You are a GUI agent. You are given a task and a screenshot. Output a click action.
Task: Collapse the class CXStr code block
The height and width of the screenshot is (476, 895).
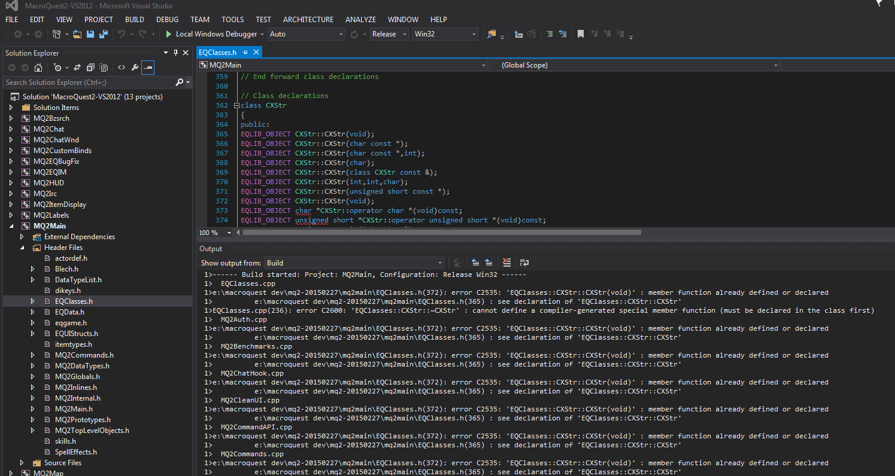[236, 105]
